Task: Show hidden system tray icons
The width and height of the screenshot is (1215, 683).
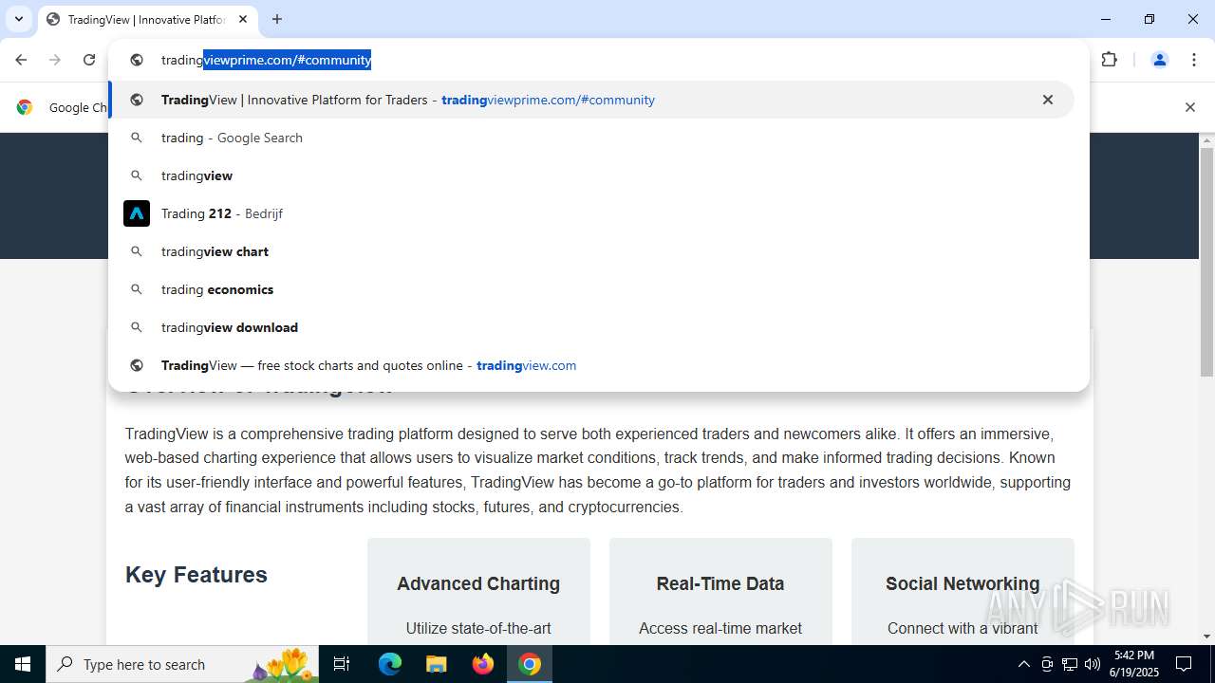Action: point(1023,664)
